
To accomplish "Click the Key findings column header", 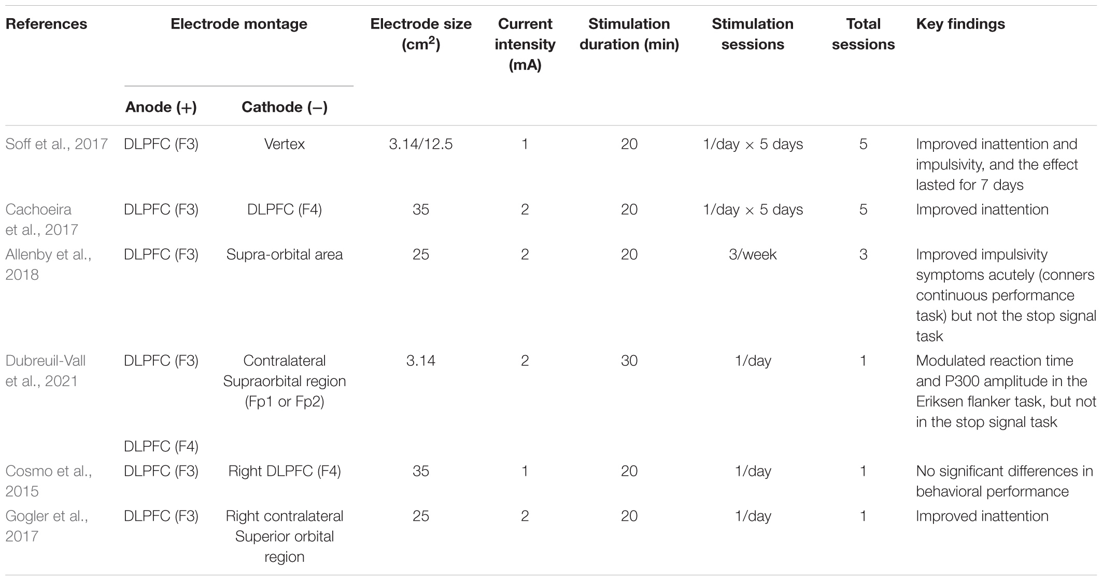I will [x=960, y=24].
